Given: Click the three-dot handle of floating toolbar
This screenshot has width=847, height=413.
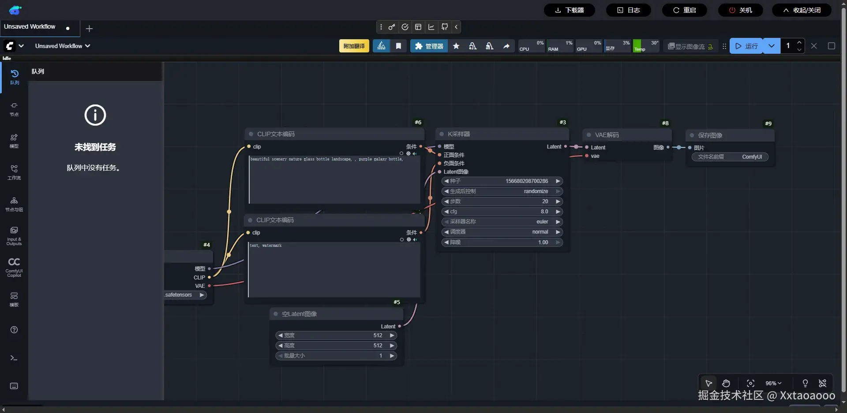Looking at the screenshot, I should (381, 27).
